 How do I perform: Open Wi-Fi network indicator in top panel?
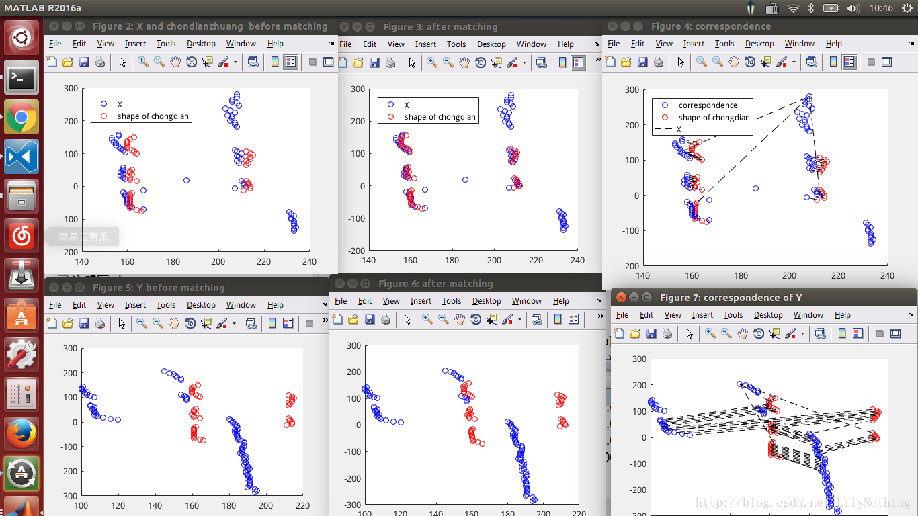point(793,8)
